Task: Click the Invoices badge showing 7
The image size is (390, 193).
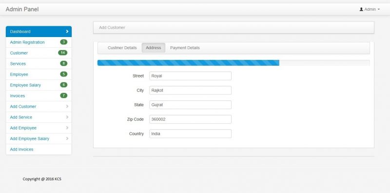Action: tap(64, 96)
